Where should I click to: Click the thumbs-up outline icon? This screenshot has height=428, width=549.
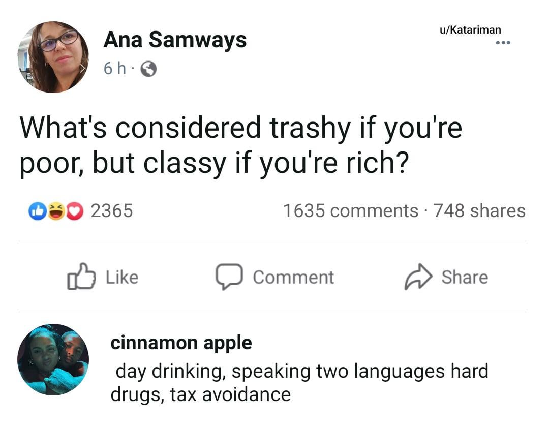coord(81,277)
